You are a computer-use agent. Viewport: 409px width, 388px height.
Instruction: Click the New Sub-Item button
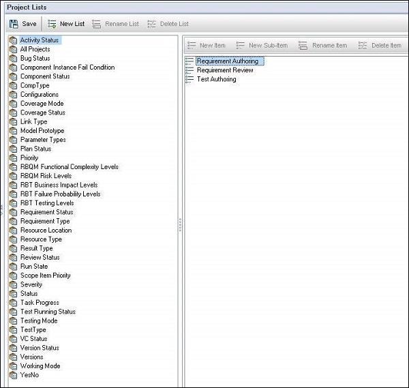(262, 46)
